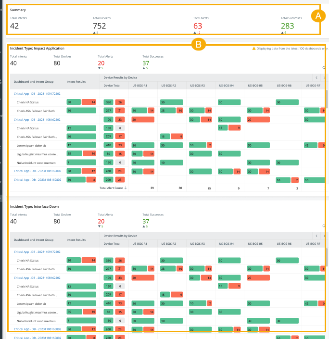
Task: Click the green Total Successes value 283 in Summary
Action: point(287,26)
